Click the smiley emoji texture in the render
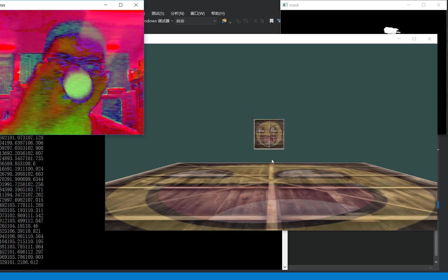 coord(269,134)
